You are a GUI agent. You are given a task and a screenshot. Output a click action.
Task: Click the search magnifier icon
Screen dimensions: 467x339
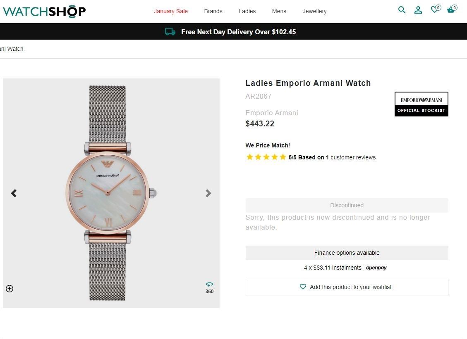coord(402,10)
